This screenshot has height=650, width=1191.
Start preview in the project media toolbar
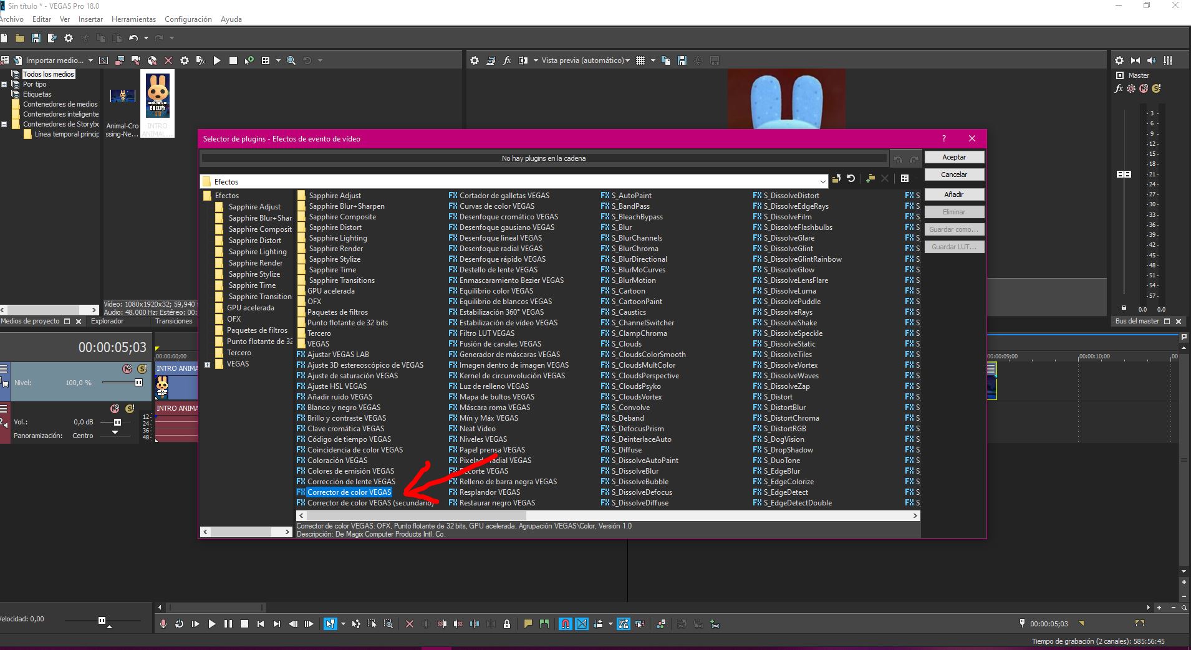pos(217,60)
